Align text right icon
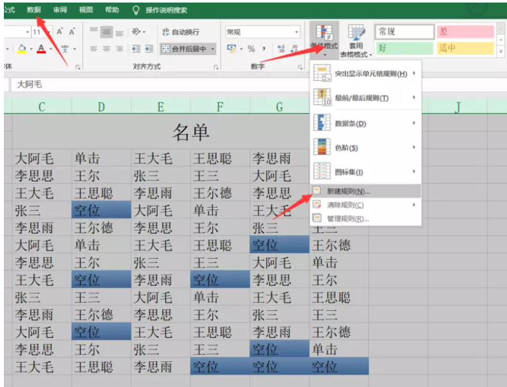Viewport: 507px width, 387px height. [119, 49]
